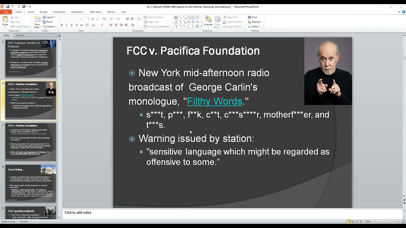Expand the shapes gallery More arrow
The width and height of the screenshot is (406, 228).
pos(201,26)
